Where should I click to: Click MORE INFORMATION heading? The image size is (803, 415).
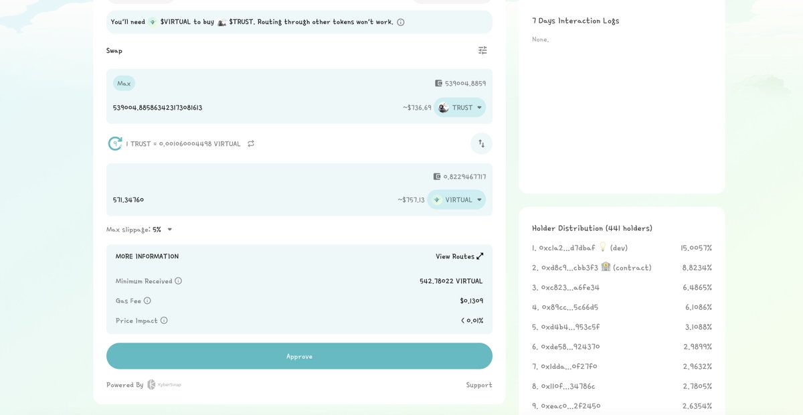click(147, 256)
